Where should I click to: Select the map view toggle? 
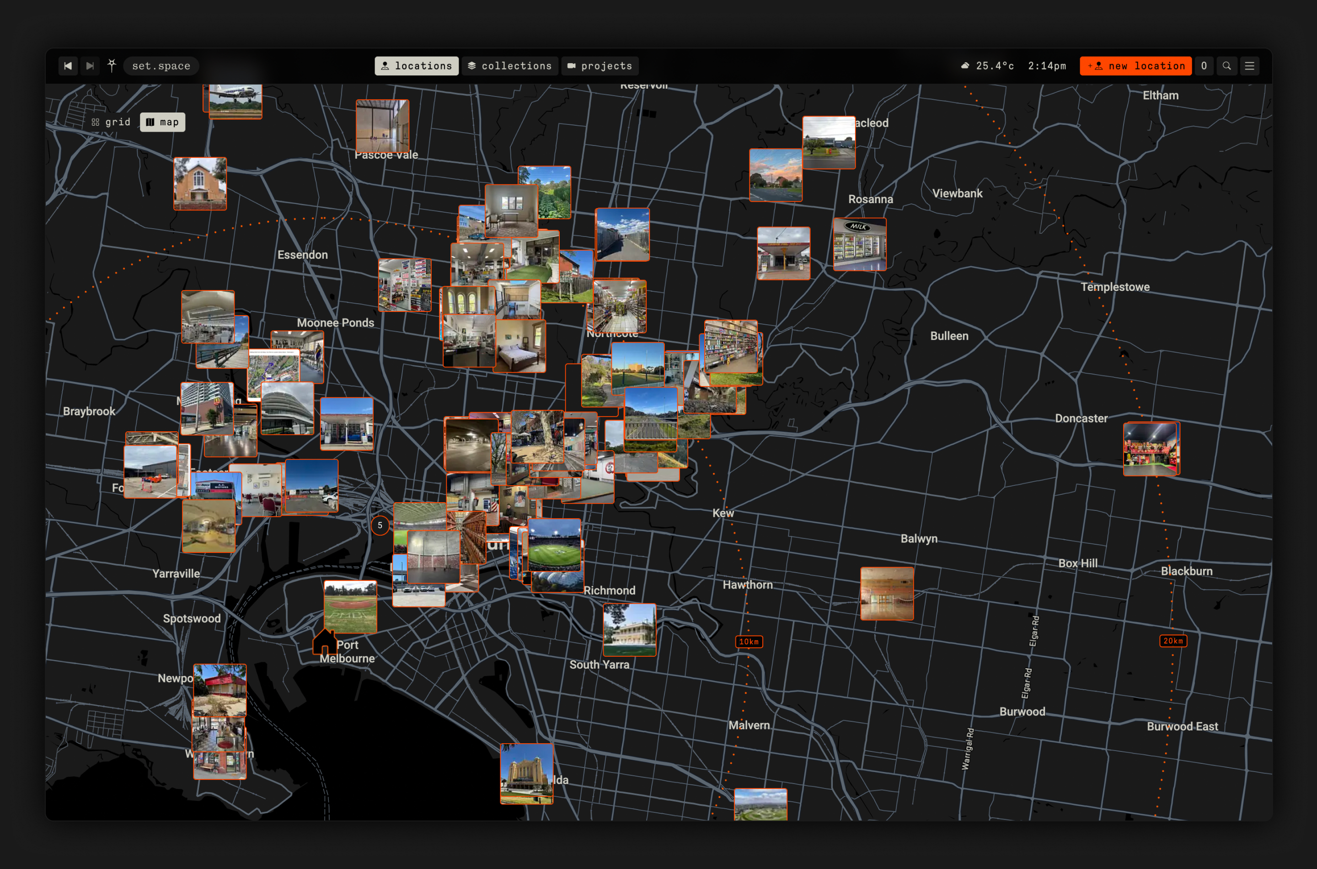162,122
